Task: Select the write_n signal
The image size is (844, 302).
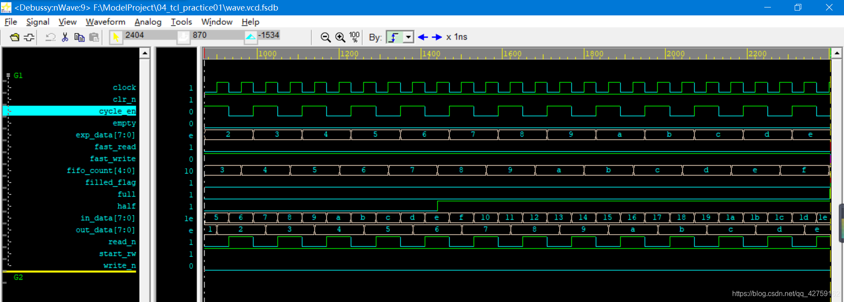Action: point(119,266)
